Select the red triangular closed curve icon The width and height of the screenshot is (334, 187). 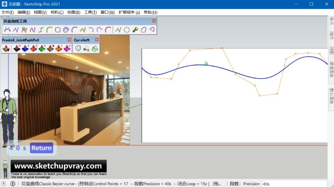click(152, 30)
